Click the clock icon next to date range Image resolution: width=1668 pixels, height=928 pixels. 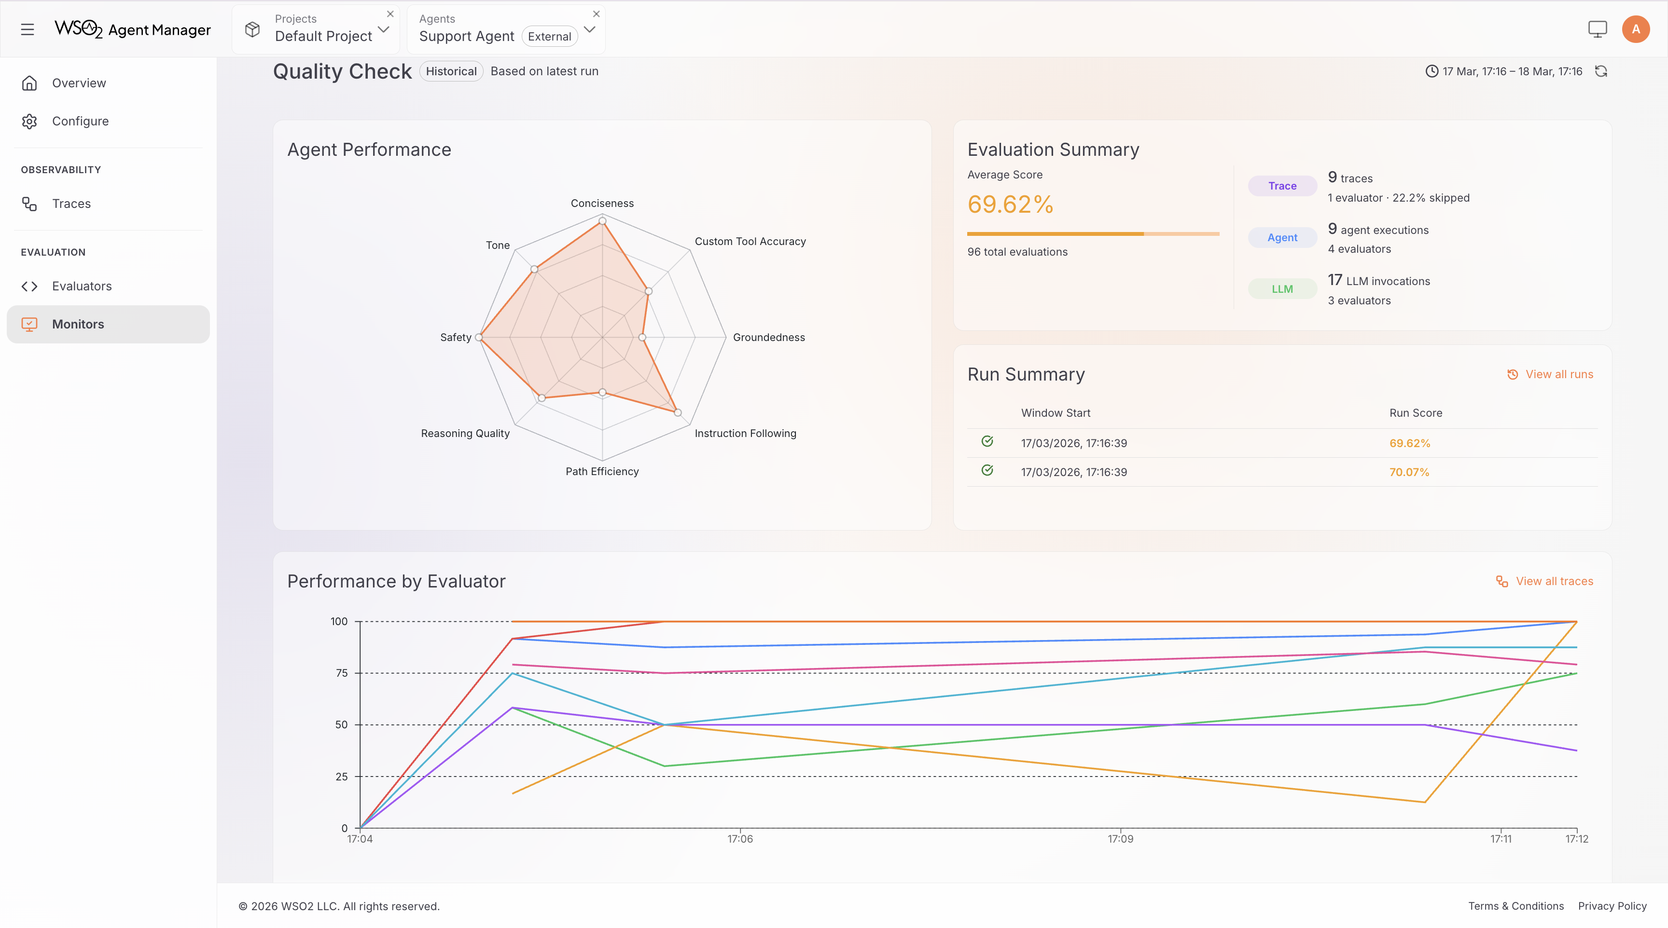(1432, 72)
